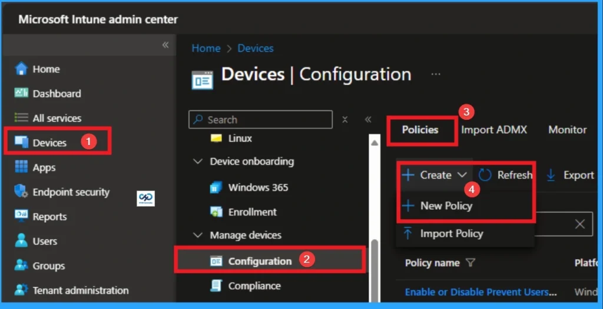The width and height of the screenshot is (603, 309).
Task: Click the Refresh circular arrow icon
Action: (485, 175)
